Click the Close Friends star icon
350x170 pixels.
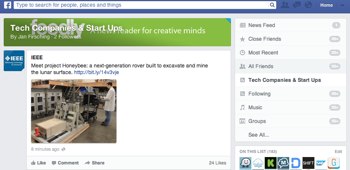tap(242, 39)
